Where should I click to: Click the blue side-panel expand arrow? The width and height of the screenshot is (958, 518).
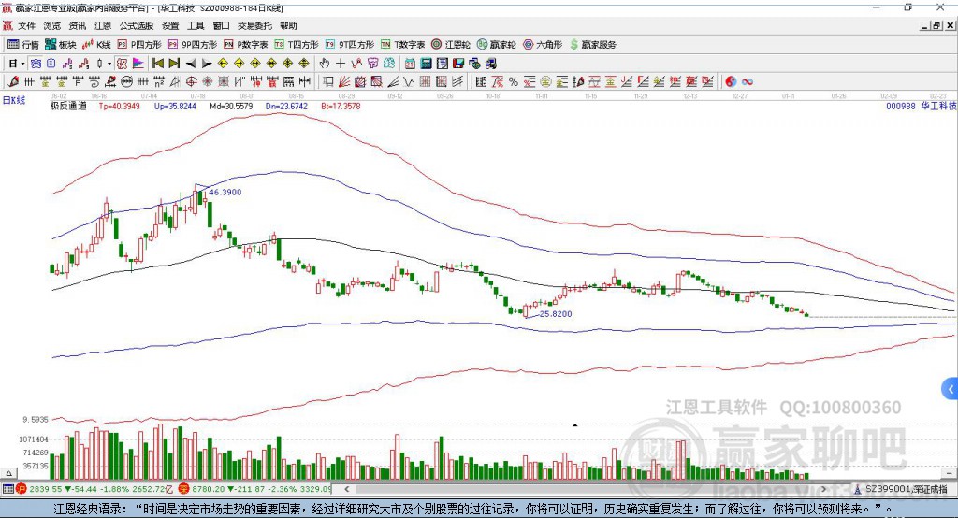pyautogui.click(x=951, y=388)
